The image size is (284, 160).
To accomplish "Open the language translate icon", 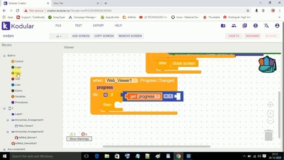I will [x=266, y=26].
